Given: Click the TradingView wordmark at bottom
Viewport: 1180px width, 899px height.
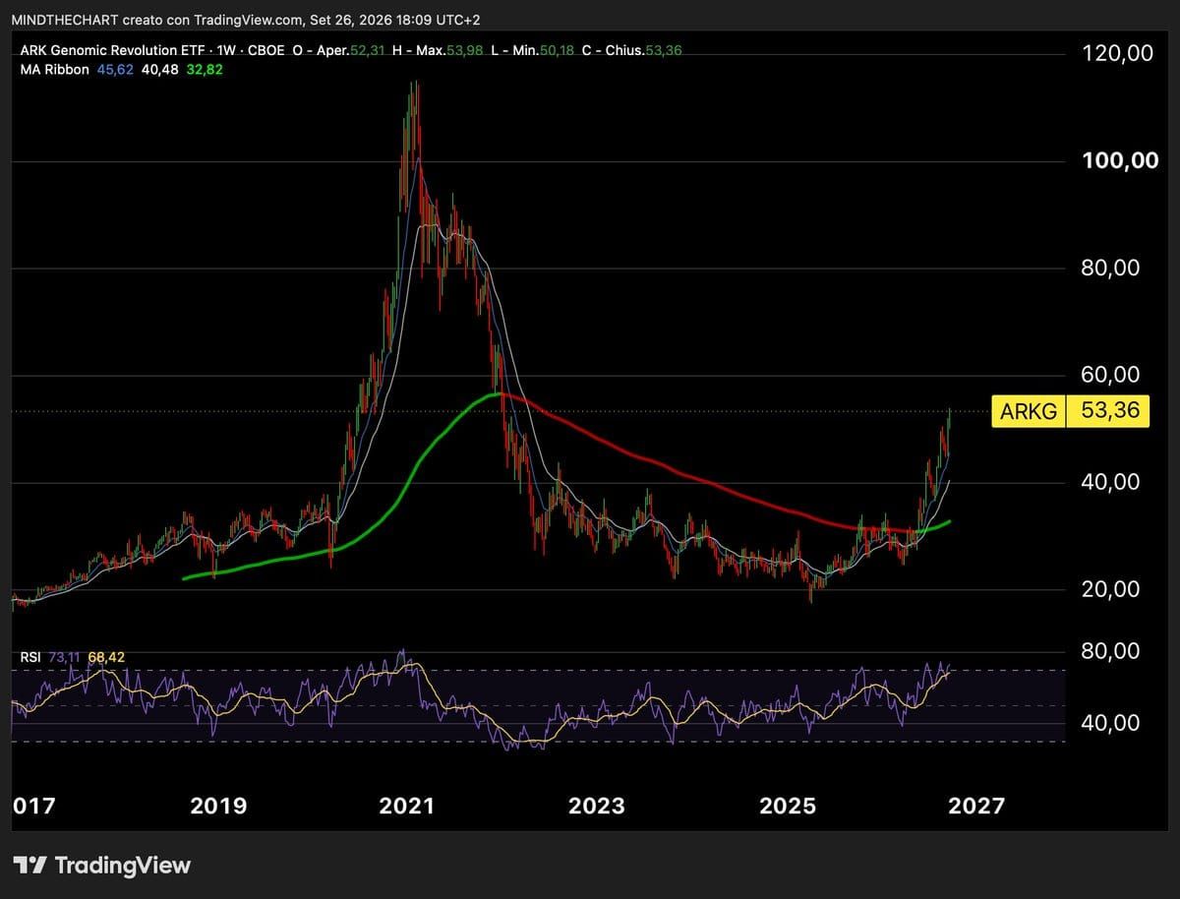Looking at the screenshot, I should pyautogui.click(x=122, y=866).
